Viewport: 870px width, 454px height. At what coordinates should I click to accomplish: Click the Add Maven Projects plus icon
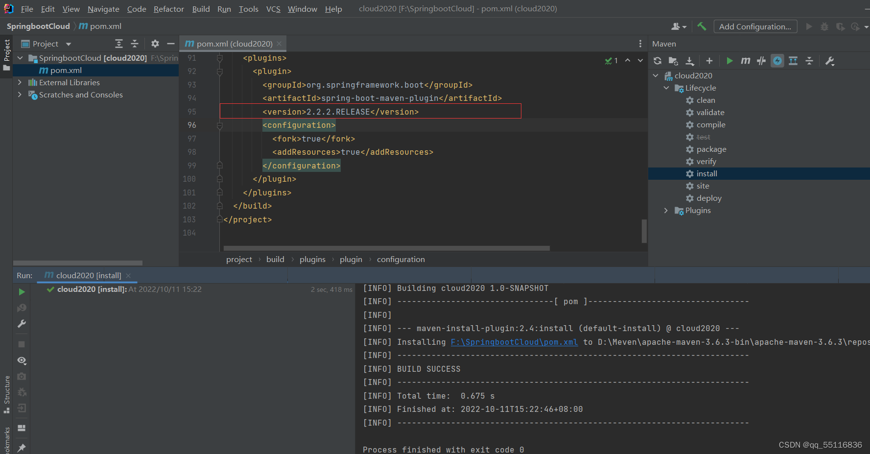coord(709,61)
